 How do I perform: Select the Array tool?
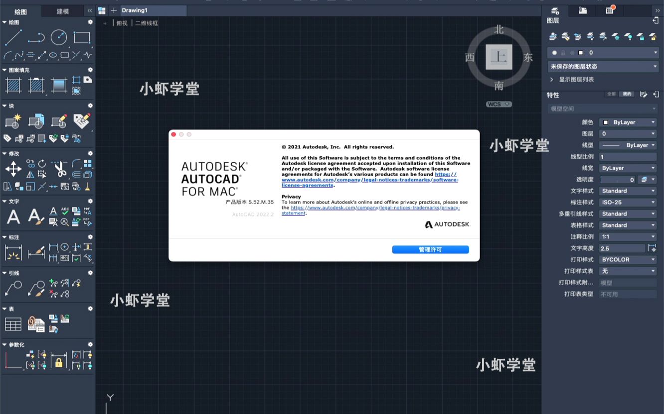click(88, 163)
